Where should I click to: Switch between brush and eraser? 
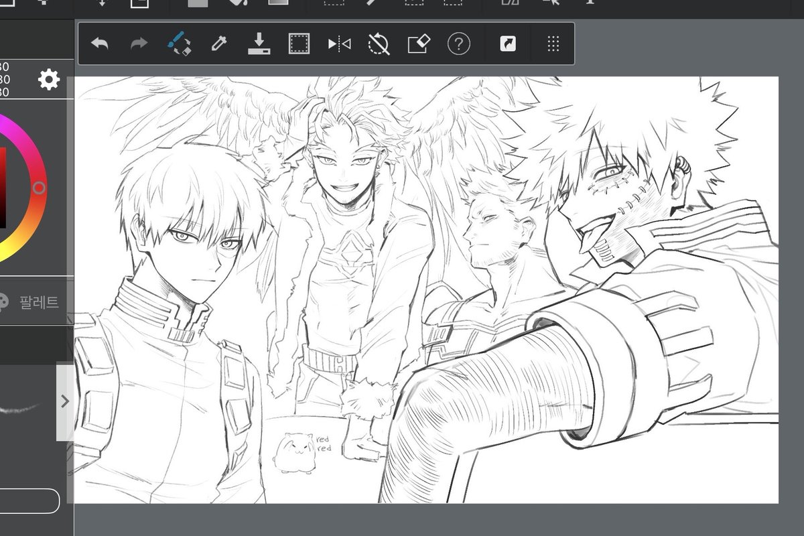coord(179,44)
